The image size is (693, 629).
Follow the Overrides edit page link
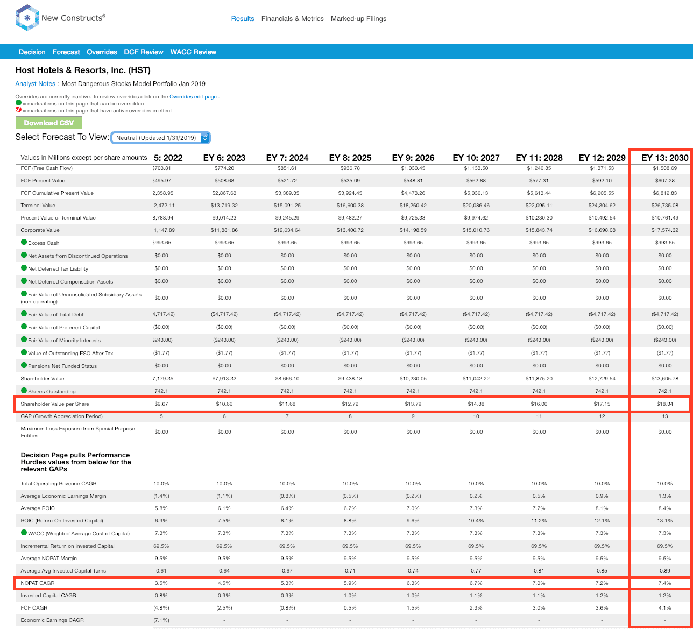tap(193, 97)
